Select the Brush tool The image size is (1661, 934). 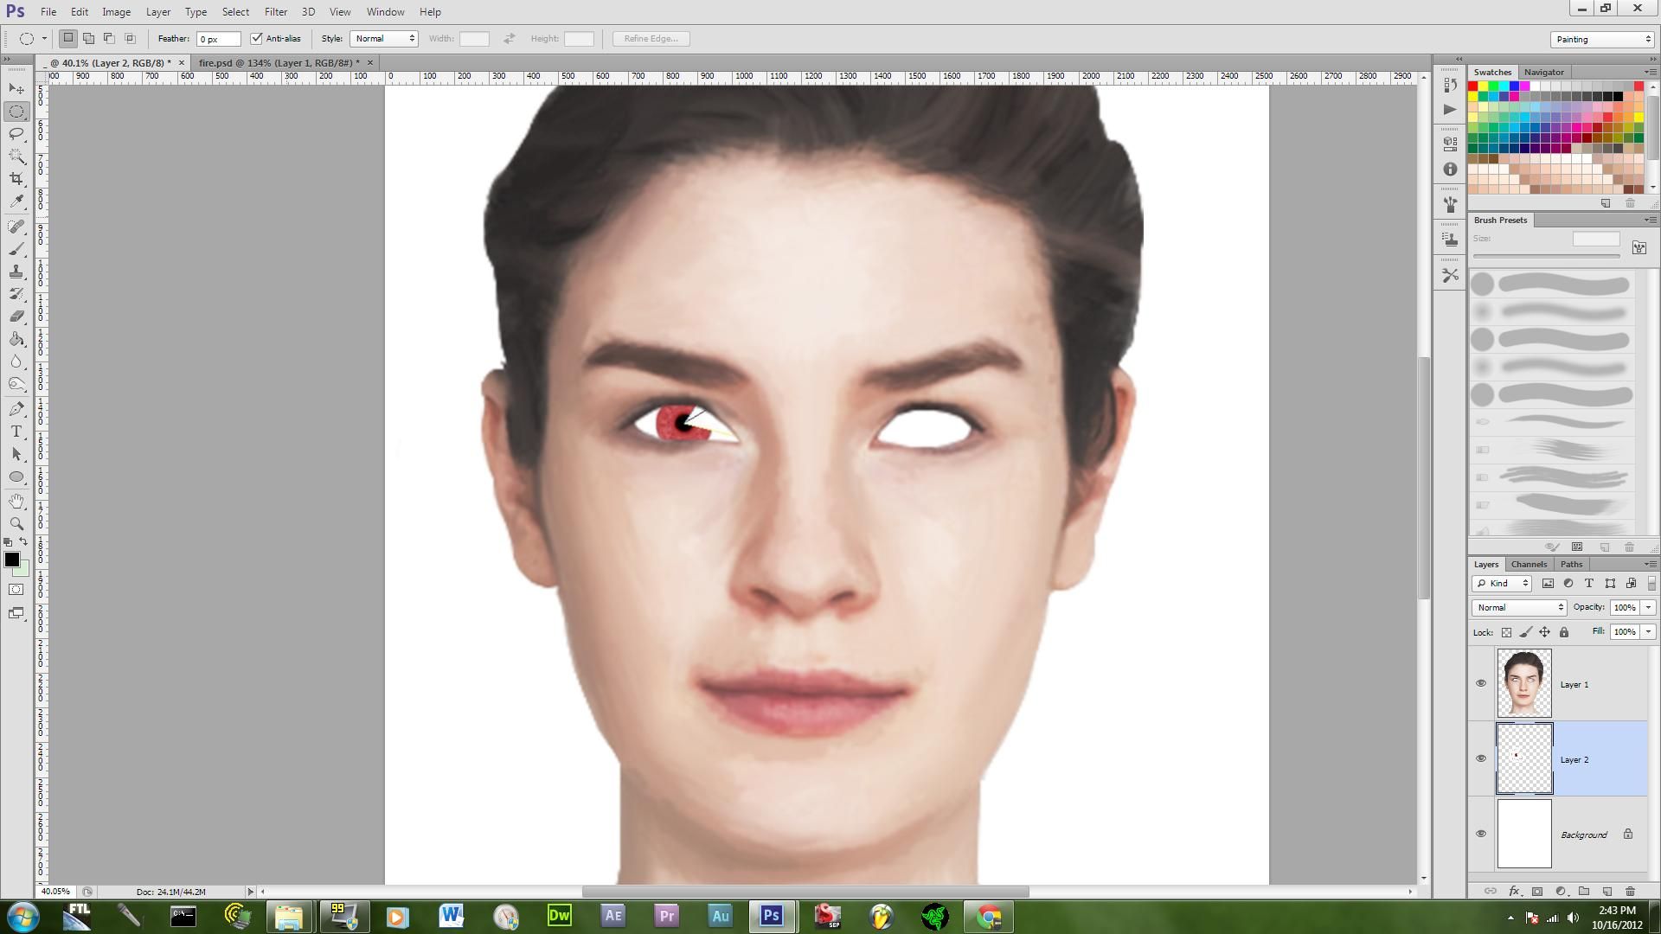pos(16,249)
